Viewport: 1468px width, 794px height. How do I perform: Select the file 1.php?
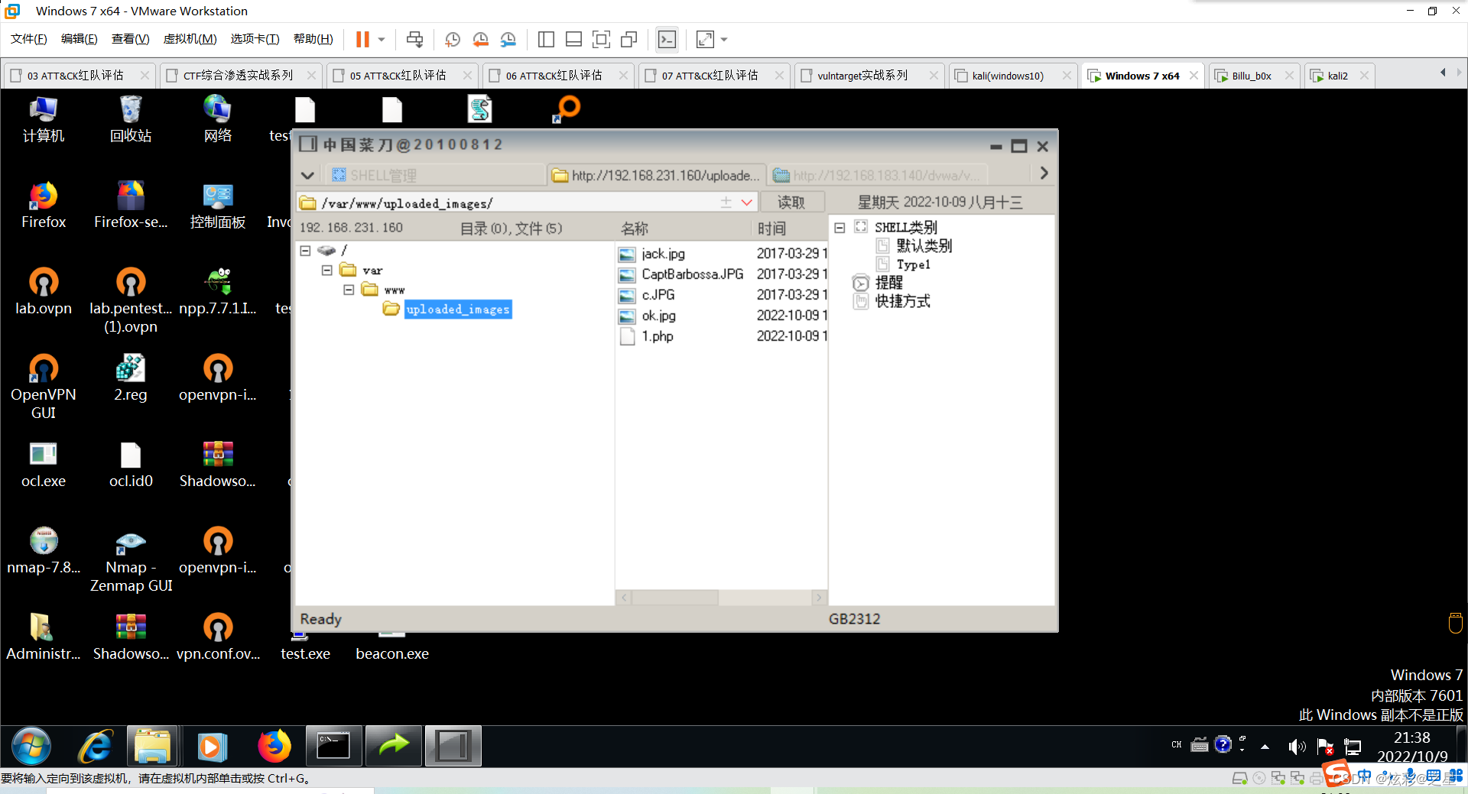(657, 336)
